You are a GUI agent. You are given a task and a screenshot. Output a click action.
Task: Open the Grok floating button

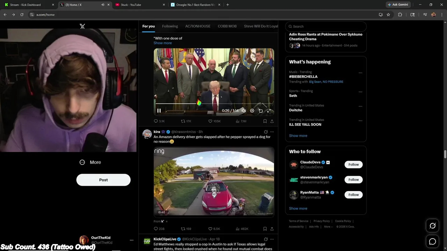432,226
